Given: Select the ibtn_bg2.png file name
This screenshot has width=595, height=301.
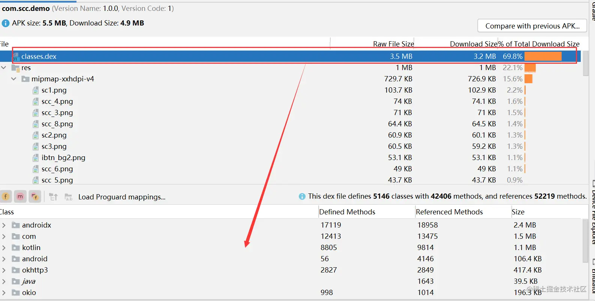Looking at the screenshot, I should coord(63,158).
